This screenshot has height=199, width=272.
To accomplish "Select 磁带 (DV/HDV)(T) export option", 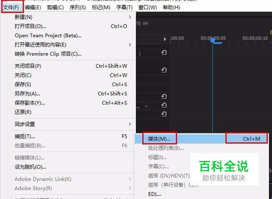I will click(169, 176).
